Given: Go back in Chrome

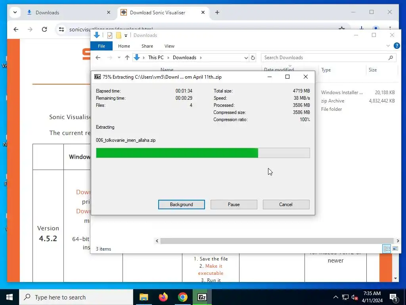Looking at the screenshot, I should 16,29.
